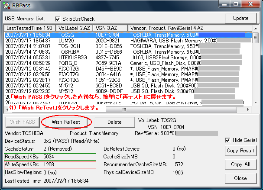
Task: Select the PICOT2G row with VSN D45F-BE9D
Action: pyautogui.click(x=128, y=69)
